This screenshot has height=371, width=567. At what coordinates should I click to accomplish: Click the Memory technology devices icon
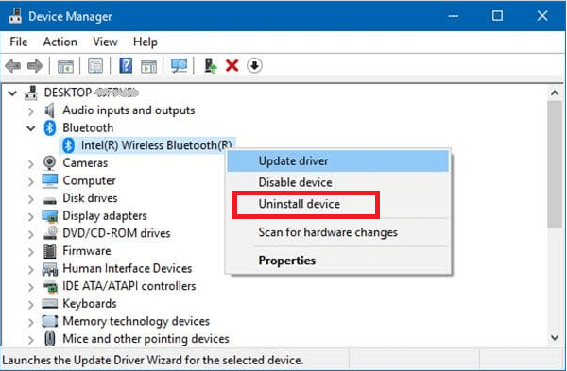50,321
